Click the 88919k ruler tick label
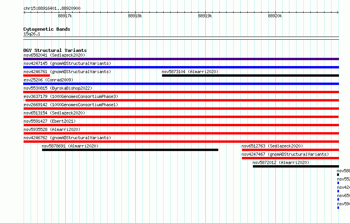Screen dimensions: 350x223 (205, 16)
